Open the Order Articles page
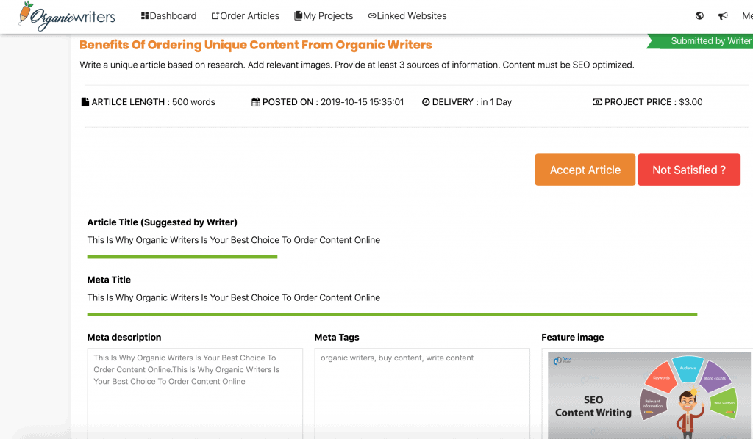Screen dimensions: 753x439 coord(246,16)
